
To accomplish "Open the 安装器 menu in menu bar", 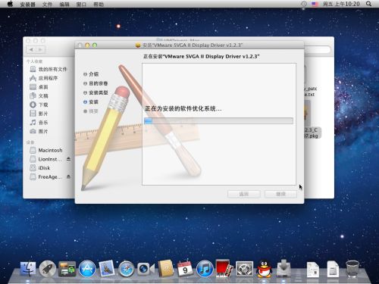I will 27,4.
